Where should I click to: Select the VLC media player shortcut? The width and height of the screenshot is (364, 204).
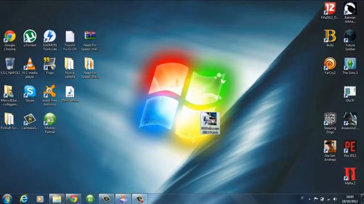pos(30,67)
